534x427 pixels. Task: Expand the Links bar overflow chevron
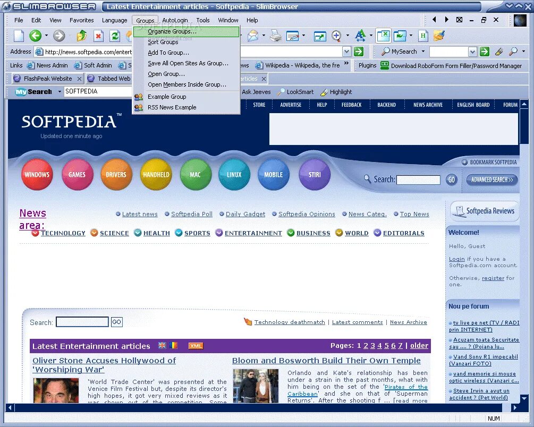[346, 63]
